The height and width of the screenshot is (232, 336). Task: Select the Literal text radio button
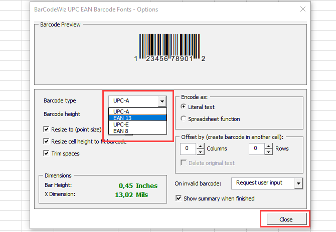(184, 106)
